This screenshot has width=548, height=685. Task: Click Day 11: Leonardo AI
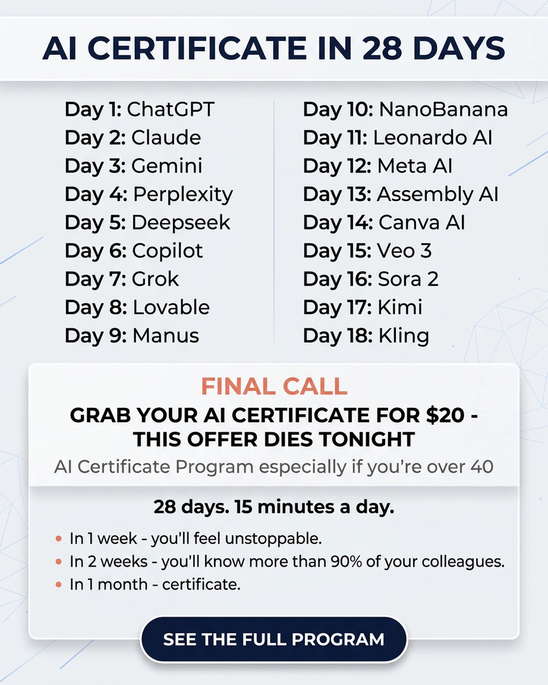[x=398, y=138]
